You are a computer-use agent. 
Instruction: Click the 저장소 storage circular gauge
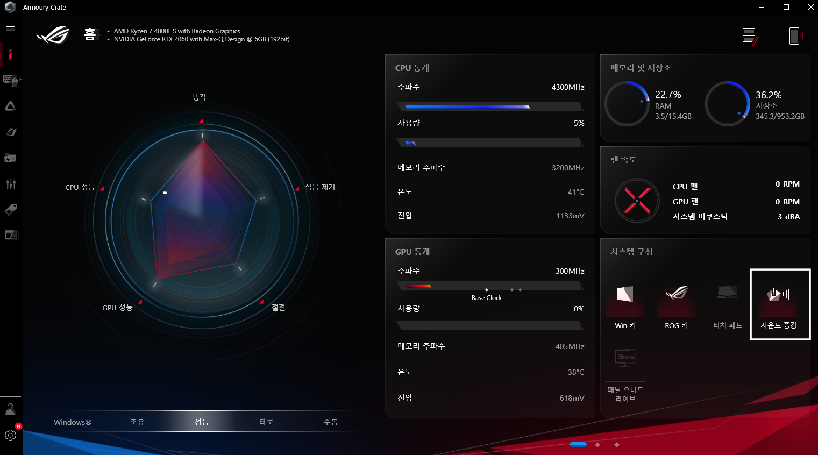[x=728, y=104]
